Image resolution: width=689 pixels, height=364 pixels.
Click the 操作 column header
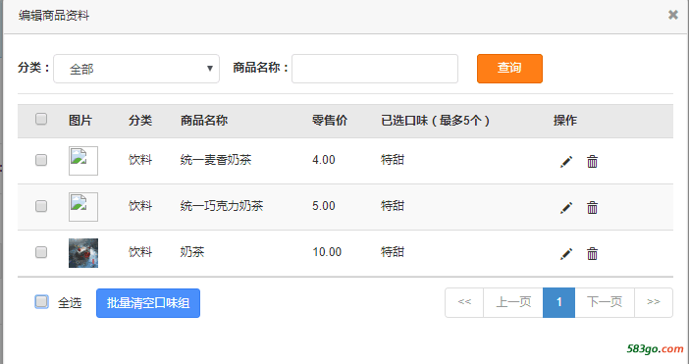[x=565, y=121]
